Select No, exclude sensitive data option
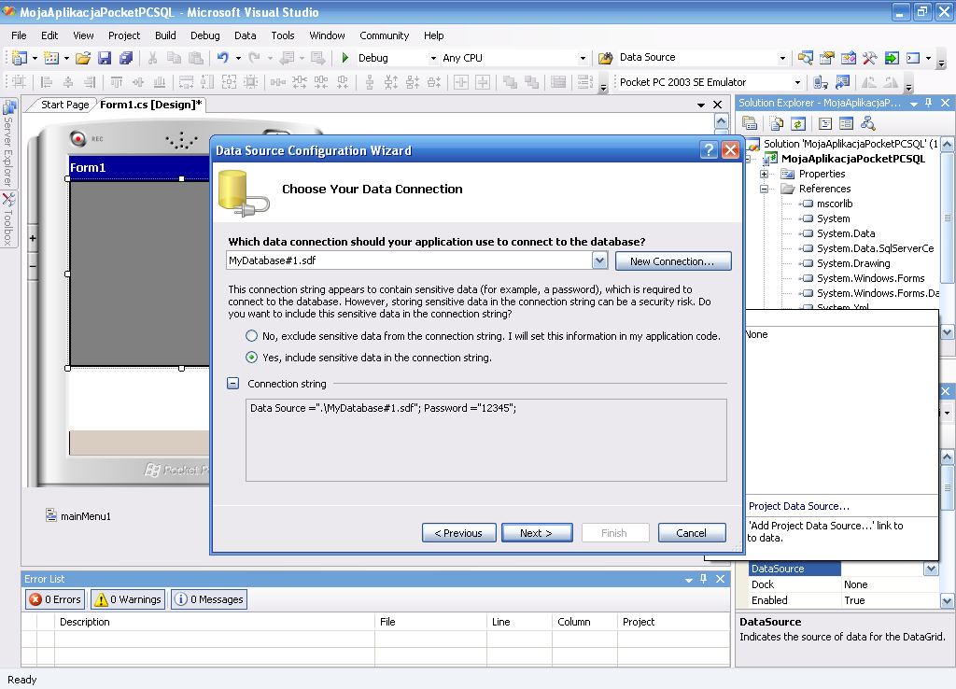956x689 pixels. [251, 336]
